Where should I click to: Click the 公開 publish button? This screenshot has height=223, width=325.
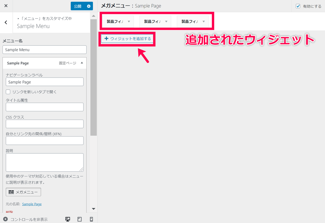coord(78,6)
